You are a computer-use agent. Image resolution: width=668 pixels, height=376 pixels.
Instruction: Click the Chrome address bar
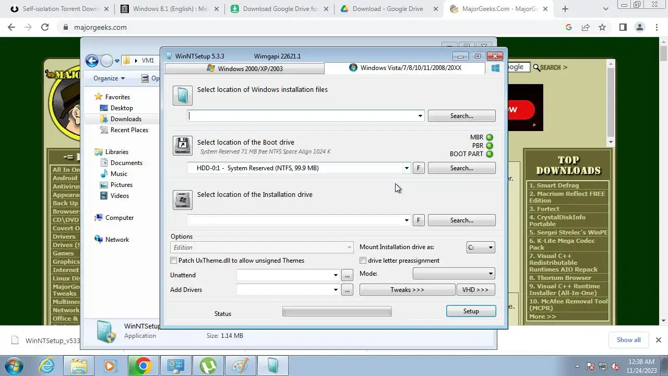(313, 27)
